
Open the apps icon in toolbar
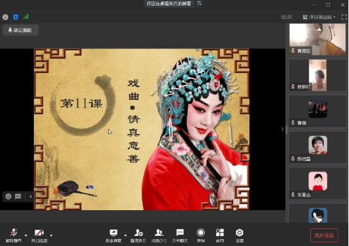pos(220,235)
